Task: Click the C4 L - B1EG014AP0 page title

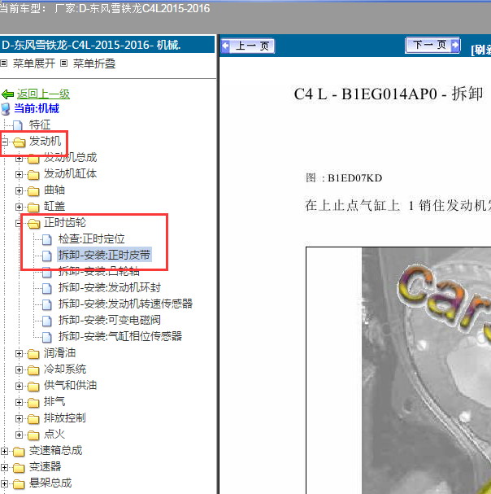Action: 389,94
